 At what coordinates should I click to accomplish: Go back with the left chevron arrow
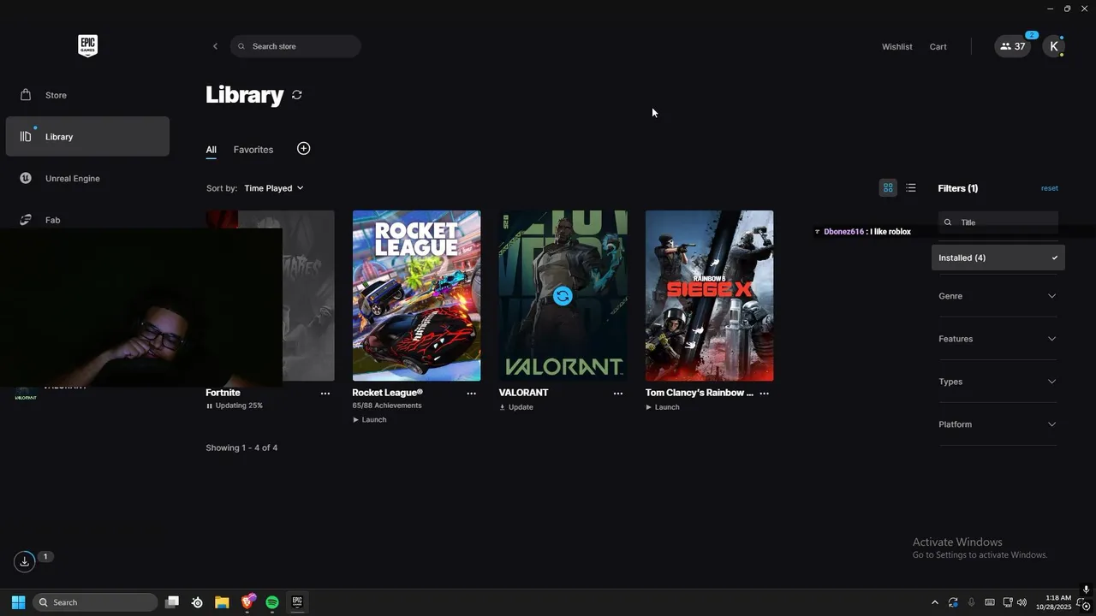click(215, 46)
